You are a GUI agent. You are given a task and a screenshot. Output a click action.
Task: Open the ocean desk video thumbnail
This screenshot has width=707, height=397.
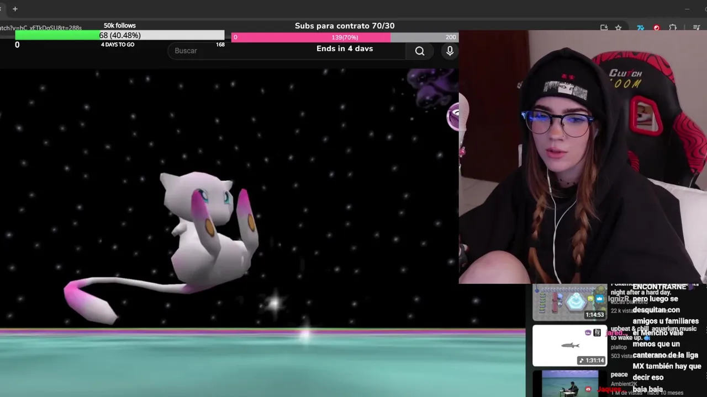point(569,384)
